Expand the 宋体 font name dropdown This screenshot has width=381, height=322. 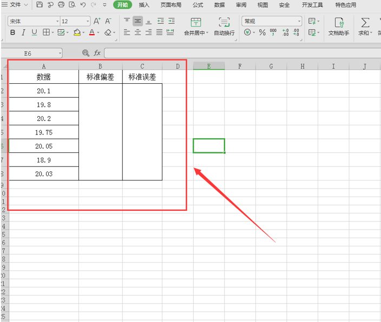point(57,22)
